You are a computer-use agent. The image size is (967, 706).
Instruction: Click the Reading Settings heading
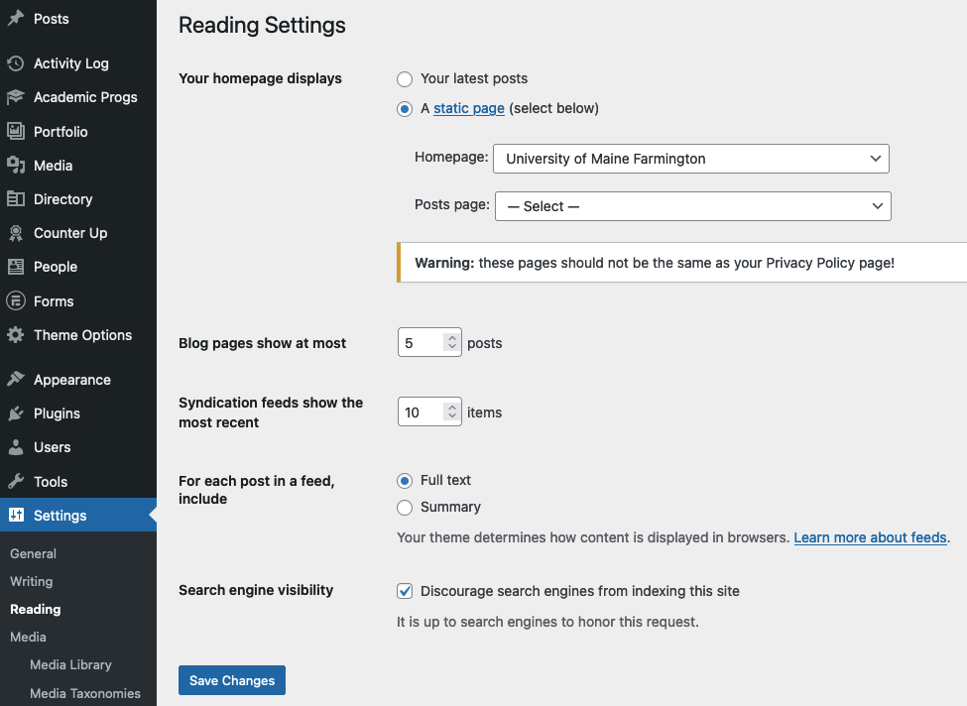[262, 25]
